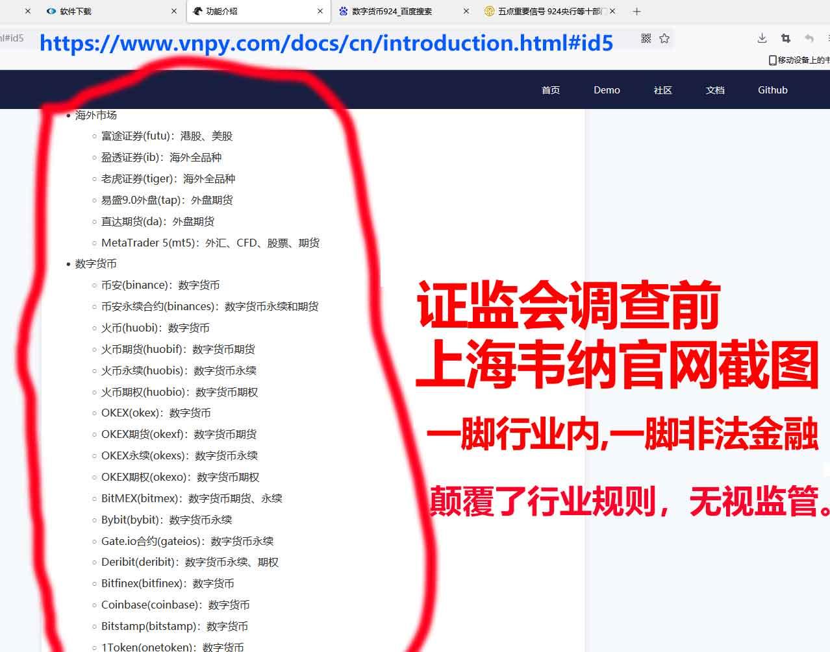Open 移动设备上的书签 mobile bookmarks
The height and width of the screenshot is (652, 830).
pos(799,60)
